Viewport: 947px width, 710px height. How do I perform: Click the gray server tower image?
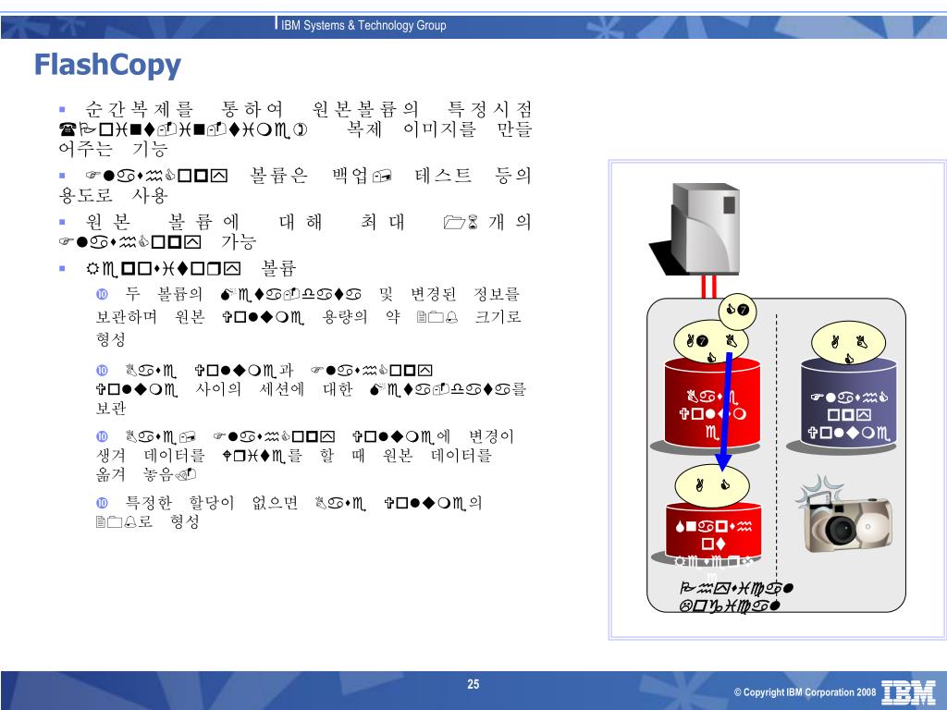pyautogui.click(x=695, y=229)
